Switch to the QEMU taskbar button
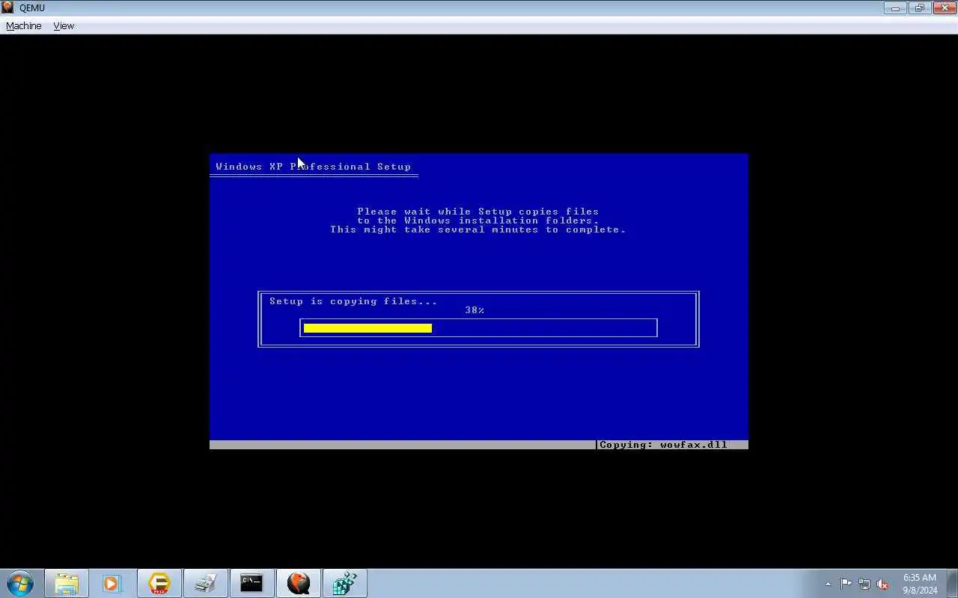 (x=298, y=583)
